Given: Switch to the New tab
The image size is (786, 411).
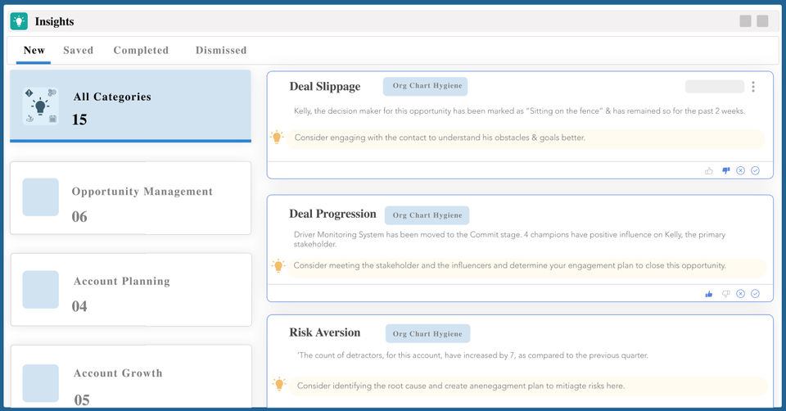Looking at the screenshot, I should coord(34,51).
